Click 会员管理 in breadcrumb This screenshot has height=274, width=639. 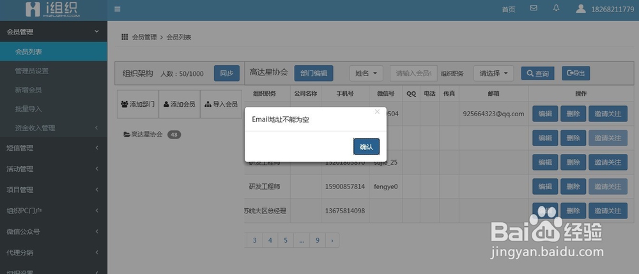click(144, 38)
